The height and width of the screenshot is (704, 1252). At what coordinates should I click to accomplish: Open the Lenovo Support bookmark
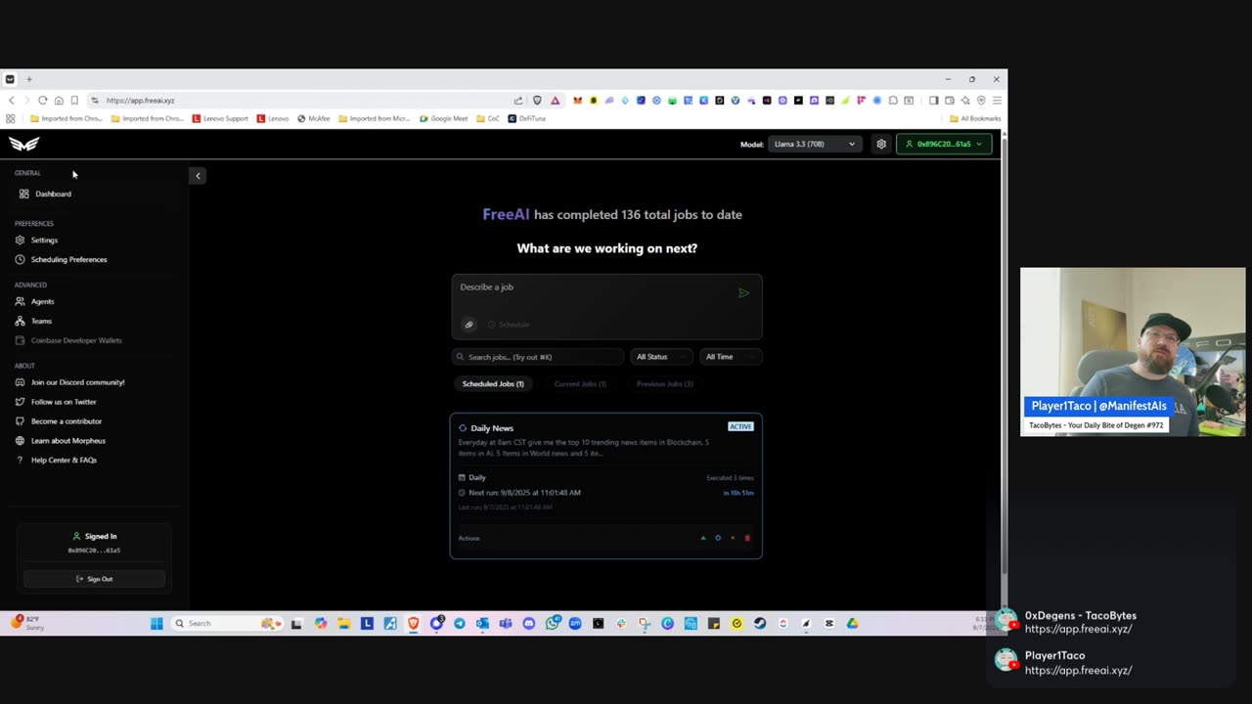(x=220, y=118)
